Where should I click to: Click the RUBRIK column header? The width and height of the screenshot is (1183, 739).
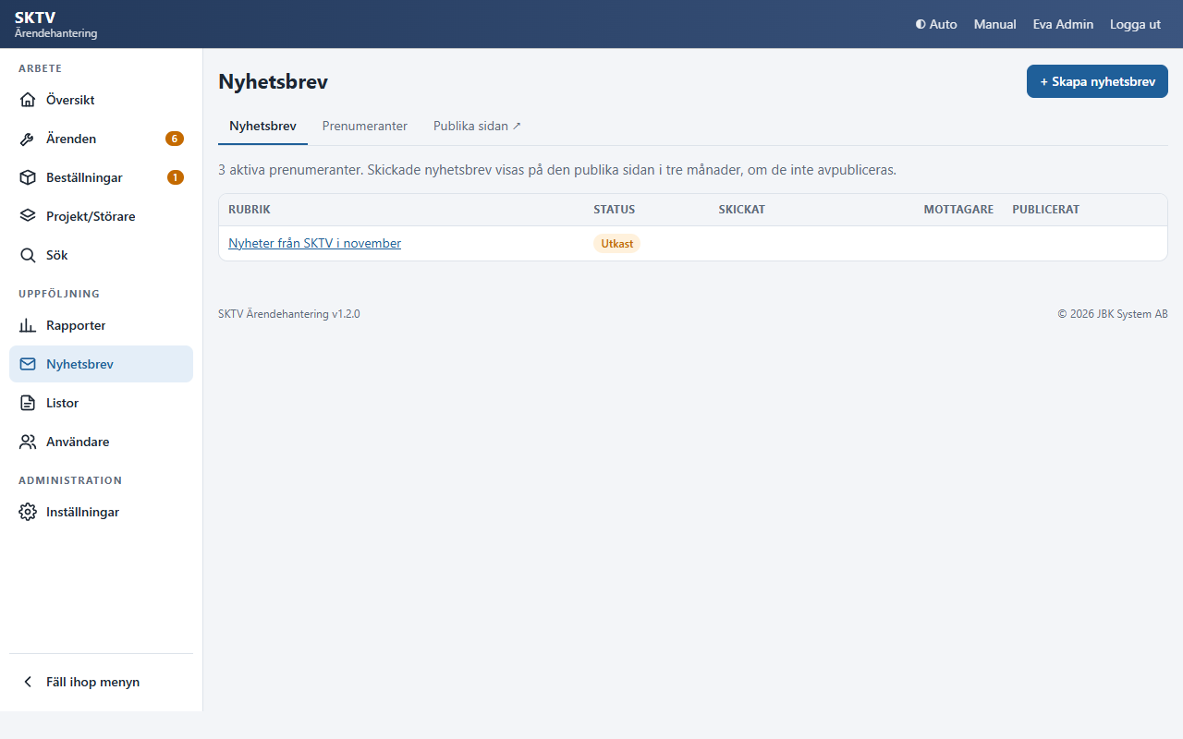point(250,210)
